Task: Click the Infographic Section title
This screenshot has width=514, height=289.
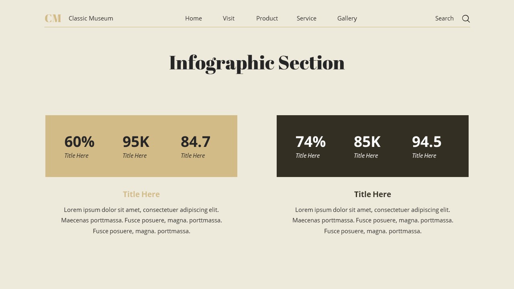Action: click(257, 63)
